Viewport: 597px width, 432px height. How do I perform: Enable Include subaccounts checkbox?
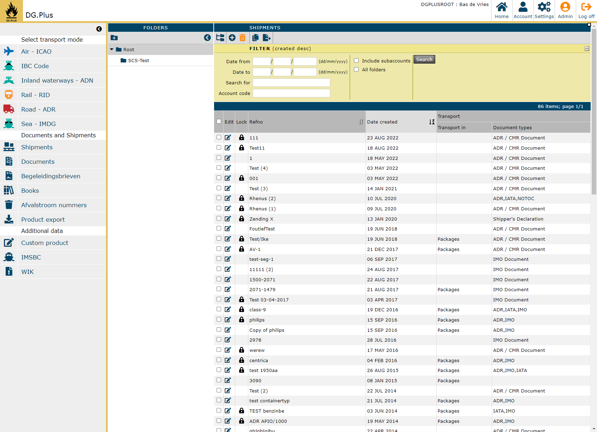356,61
